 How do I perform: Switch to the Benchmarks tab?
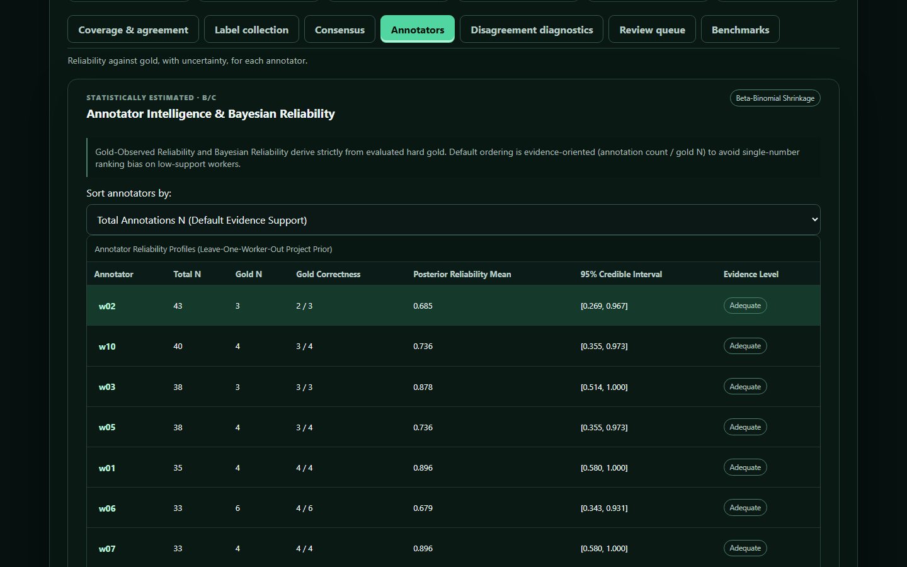[740, 30]
